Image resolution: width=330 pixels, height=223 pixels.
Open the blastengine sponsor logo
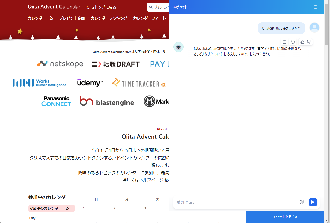coord(107,101)
